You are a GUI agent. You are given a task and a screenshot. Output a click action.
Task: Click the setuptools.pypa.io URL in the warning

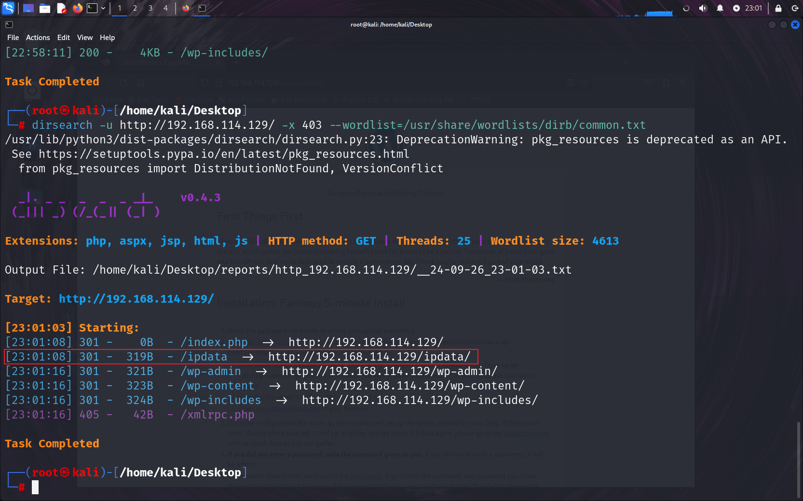pyautogui.click(x=224, y=154)
